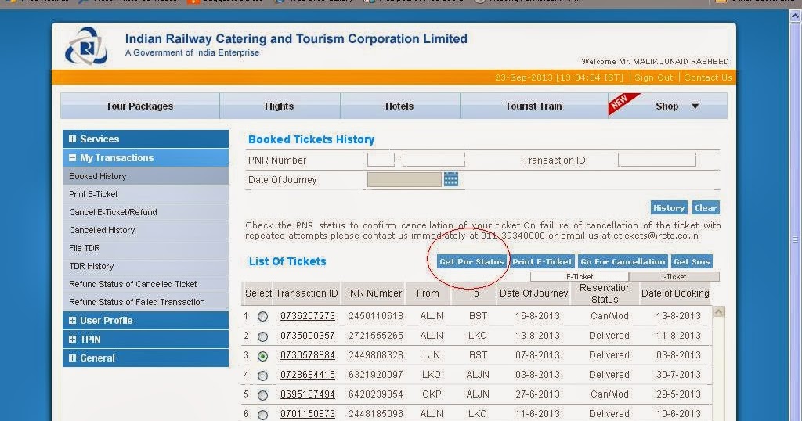
Task: Open transaction ID 0735000357 link
Action: [x=307, y=336]
